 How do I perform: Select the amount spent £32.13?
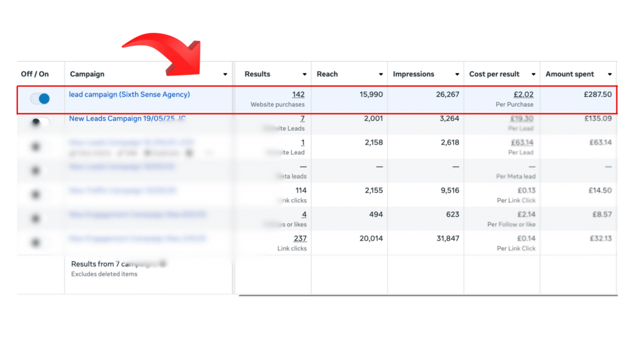tap(601, 239)
